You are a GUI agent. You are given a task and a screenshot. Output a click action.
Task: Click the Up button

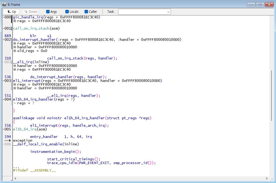coord(11,11)
